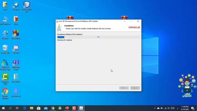Image resolution: width=197 pixels, height=111 pixels.
Task: Select the WinRAR archive behind installer's right side
Action: pos(124,18)
